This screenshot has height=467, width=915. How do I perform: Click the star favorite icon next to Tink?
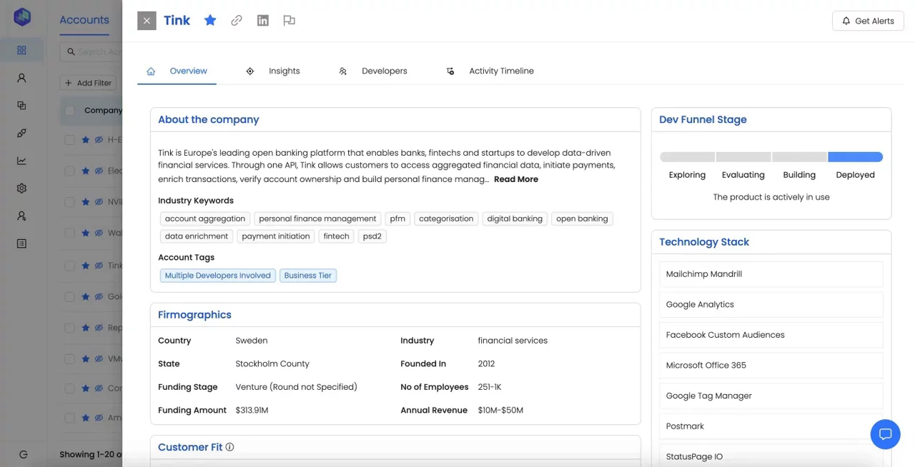tap(210, 21)
